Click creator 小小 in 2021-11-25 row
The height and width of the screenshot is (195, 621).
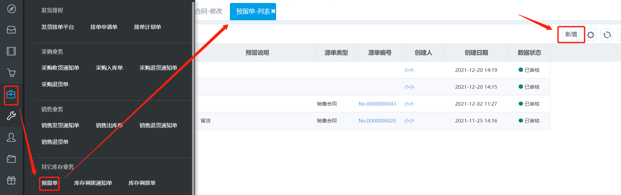pyautogui.click(x=409, y=121)
